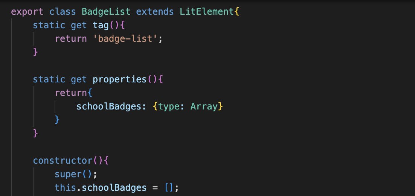Click the export keyword
415x196 pixels.
click(27, 12)
